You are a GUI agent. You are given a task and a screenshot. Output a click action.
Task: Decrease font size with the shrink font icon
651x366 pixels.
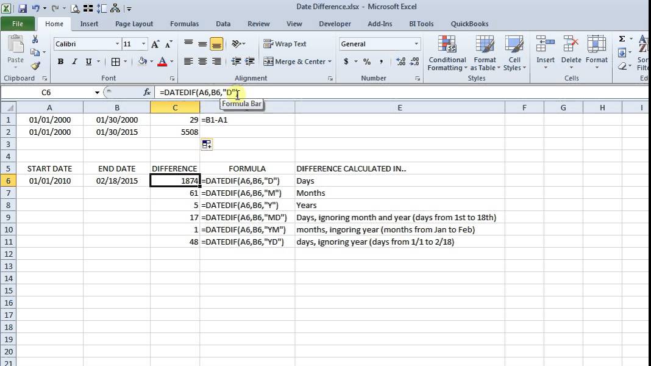(168, 44)
